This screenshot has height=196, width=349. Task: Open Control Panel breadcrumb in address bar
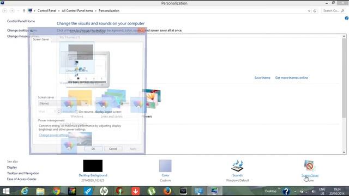click(47, 11)
